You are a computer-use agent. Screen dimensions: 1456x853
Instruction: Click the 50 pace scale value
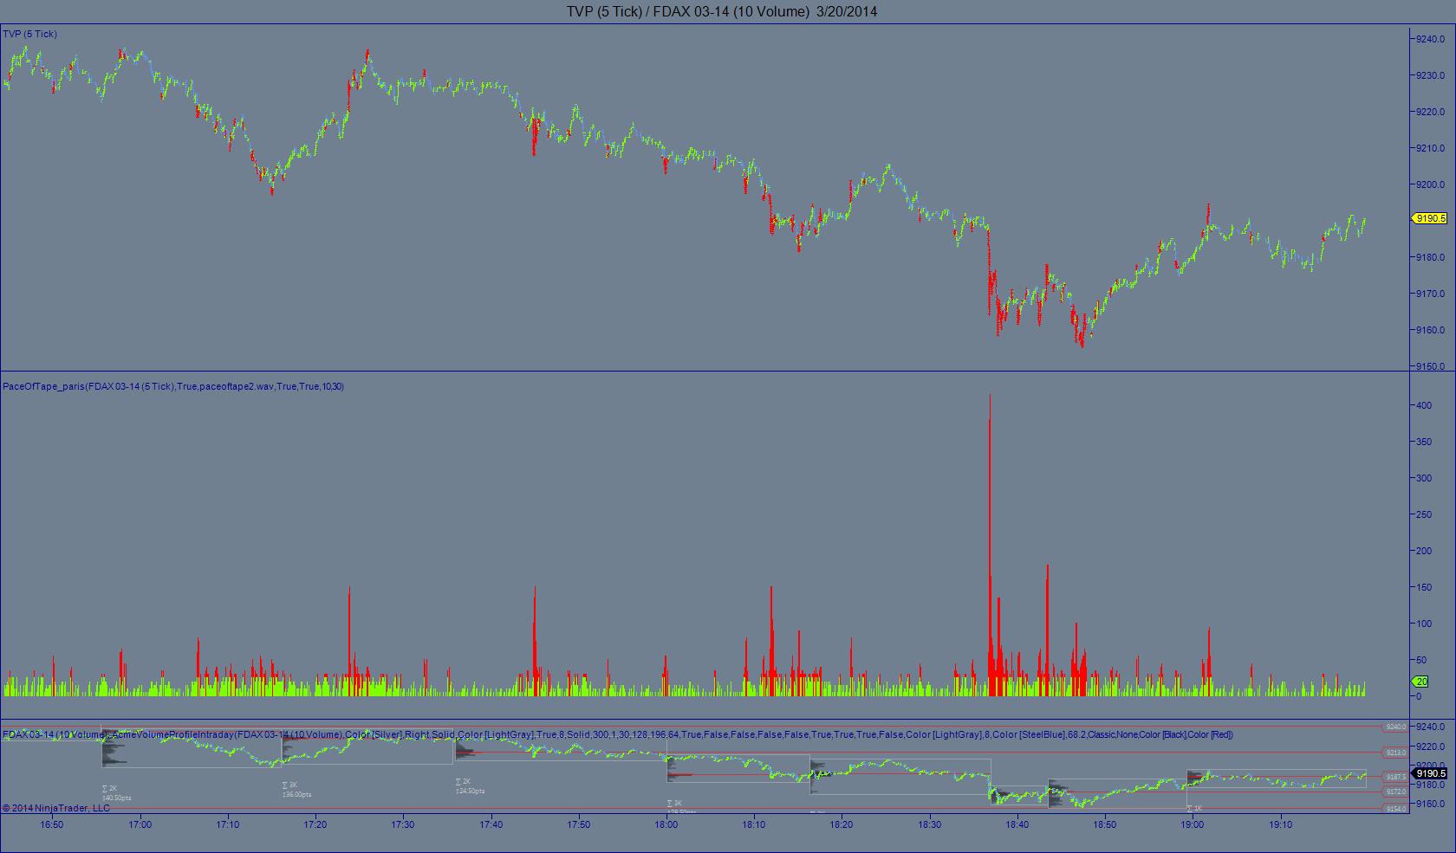(x=1421, y=660)
